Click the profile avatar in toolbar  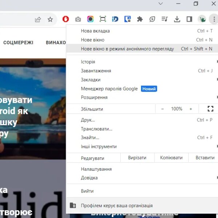tap(202, 19)
